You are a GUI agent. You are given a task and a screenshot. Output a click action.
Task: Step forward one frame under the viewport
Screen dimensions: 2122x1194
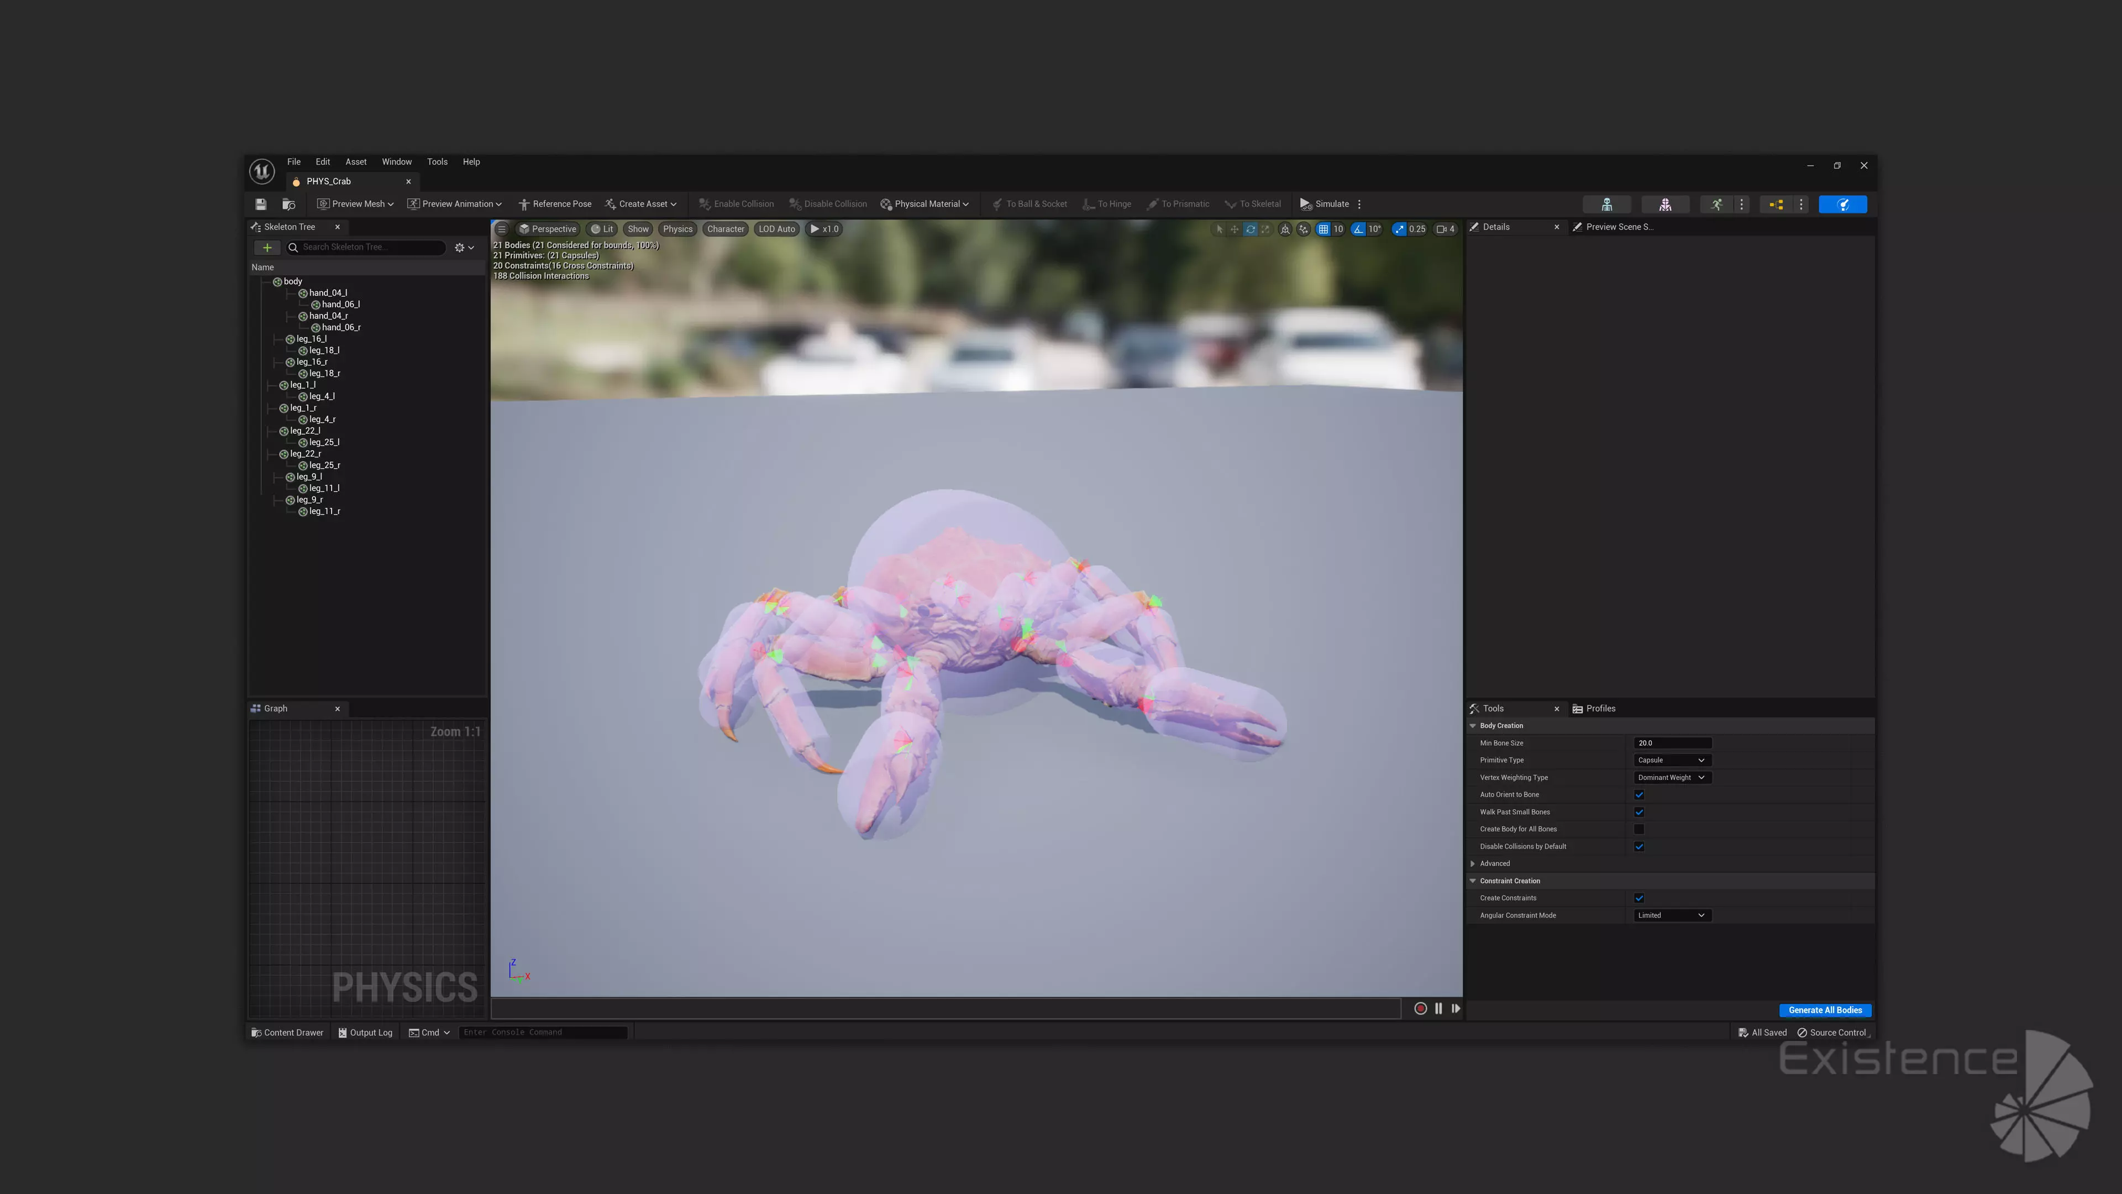(x=1456, y=1009)
